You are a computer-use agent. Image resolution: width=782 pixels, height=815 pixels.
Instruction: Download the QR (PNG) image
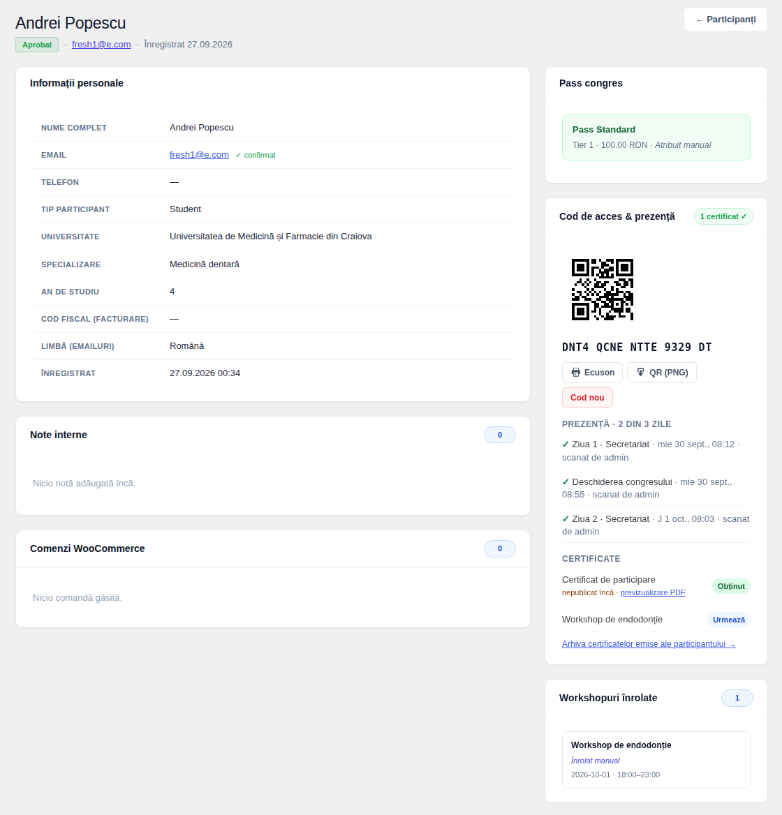tap(661, 373)
